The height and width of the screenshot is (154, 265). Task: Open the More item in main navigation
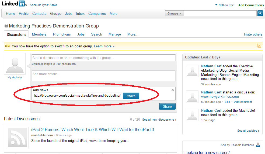[x=113, y=13]
